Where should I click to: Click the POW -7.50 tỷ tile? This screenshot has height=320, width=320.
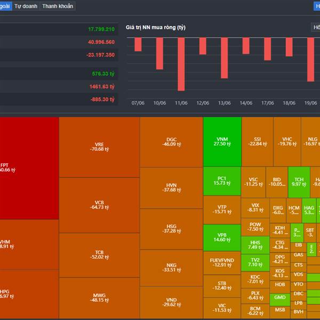coord(255,227)
